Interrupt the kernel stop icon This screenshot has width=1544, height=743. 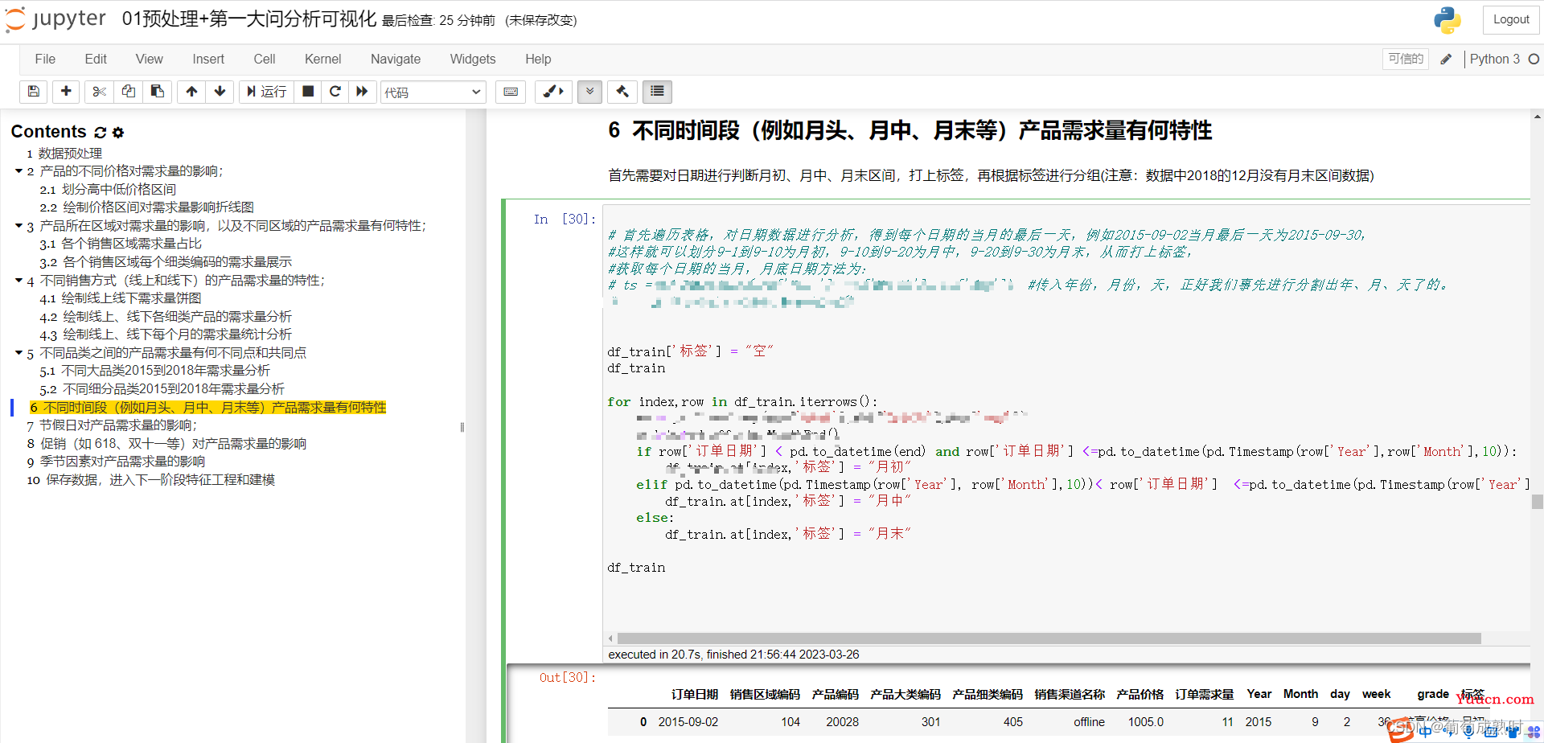tap(307, 92)
